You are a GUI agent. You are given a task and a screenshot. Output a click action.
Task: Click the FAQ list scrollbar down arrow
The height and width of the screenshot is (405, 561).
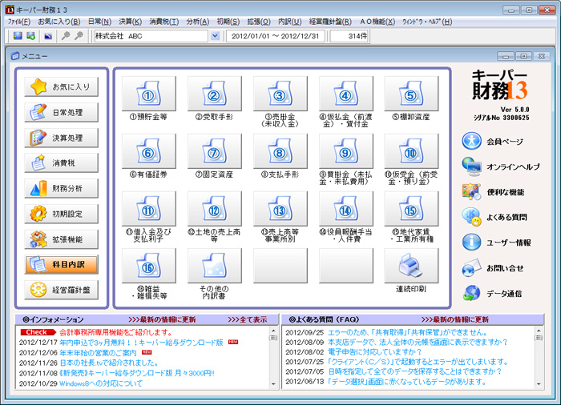pos(539,384)
